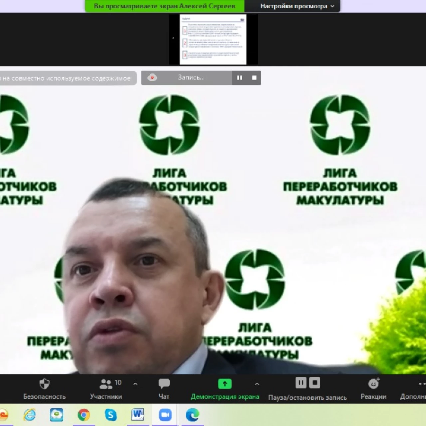This screenshot has height=426, width=426.
Task: Pause recording in the bottom toolbar
Action: [x=301, y=383]
